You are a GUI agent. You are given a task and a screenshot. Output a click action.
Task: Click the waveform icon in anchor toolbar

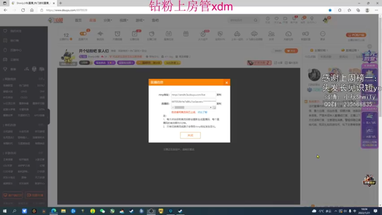100,33
